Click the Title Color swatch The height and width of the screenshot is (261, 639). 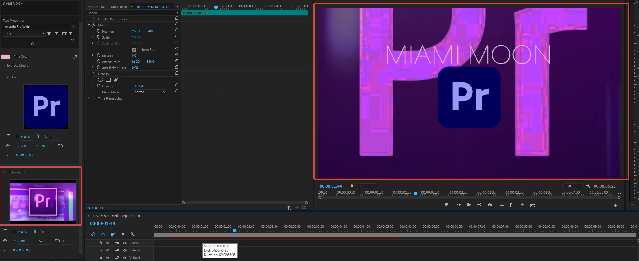click(6, 57)
